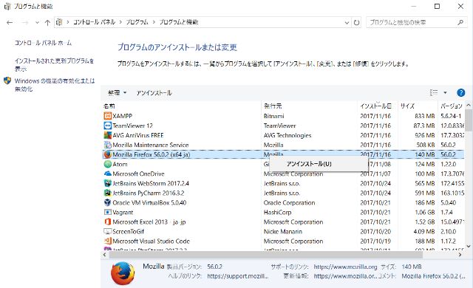This screenshot has height=288, width=473.
Task: Click the アンインストール toolbar button
Action: tap(154, 93)
